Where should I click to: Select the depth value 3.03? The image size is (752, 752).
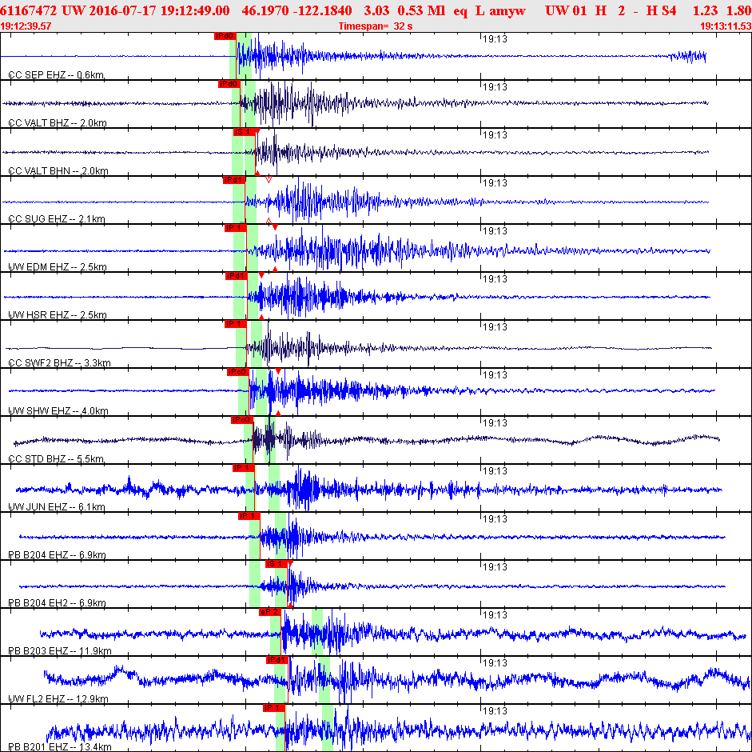click(376, 10)
